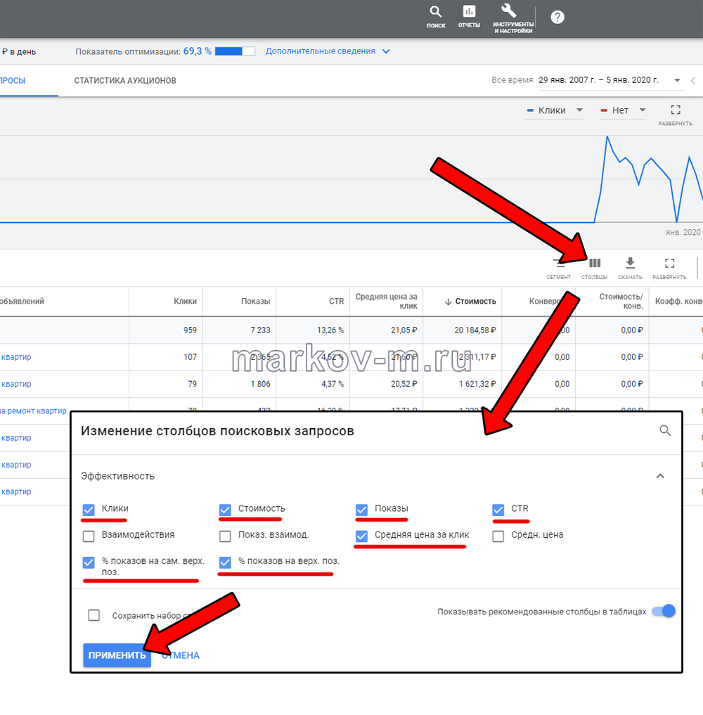Expand the chart with Развернуть icon

pos(675,110)
